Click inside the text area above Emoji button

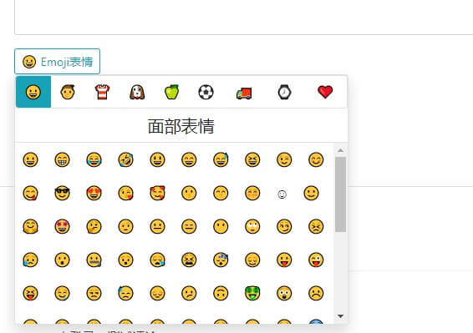244,17
